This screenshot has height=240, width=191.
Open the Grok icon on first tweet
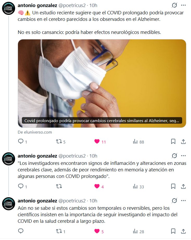pos(174,5)
